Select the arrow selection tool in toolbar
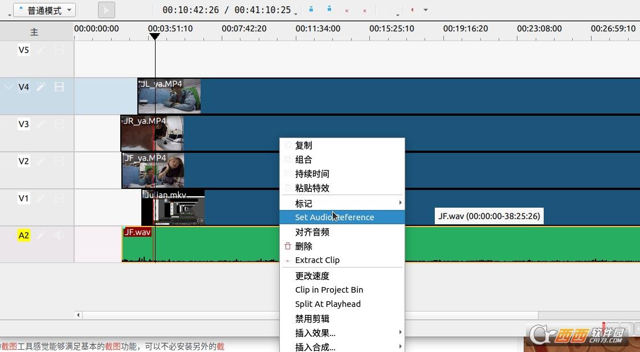The height and width of the screenshot is (352, 640). (106, 10)
